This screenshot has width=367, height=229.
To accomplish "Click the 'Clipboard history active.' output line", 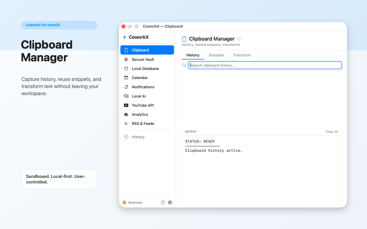I will pos(214,151).
